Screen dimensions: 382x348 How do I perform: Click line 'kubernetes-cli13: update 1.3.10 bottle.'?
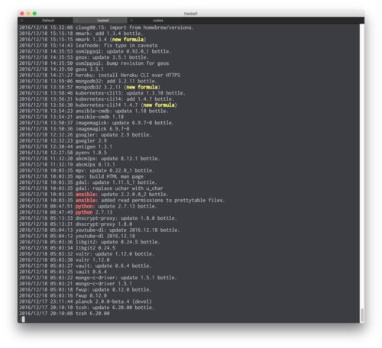click(131, 93)
